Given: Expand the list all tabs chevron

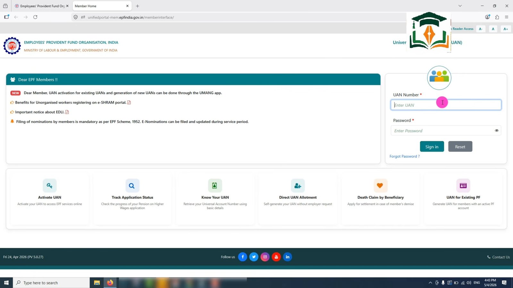Looking at the screenshot, I should [x=460, y=6].
